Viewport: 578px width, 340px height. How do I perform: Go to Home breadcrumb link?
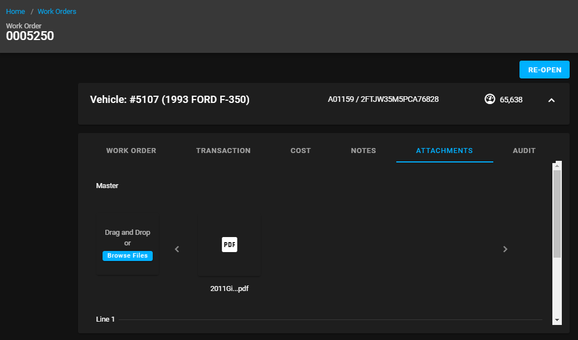point(16,12)
